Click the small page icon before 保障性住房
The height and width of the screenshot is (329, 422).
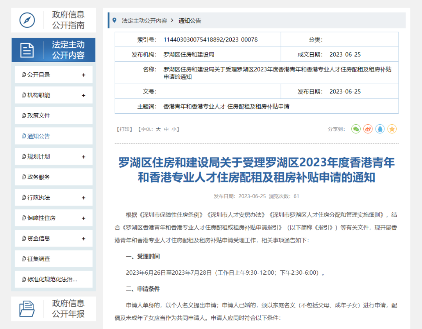24,218
